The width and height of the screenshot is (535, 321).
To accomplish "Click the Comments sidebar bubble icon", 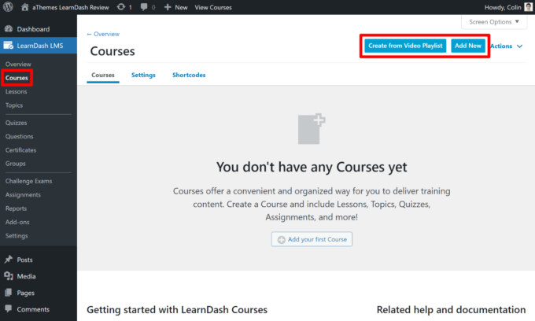I will pos(9,308).
